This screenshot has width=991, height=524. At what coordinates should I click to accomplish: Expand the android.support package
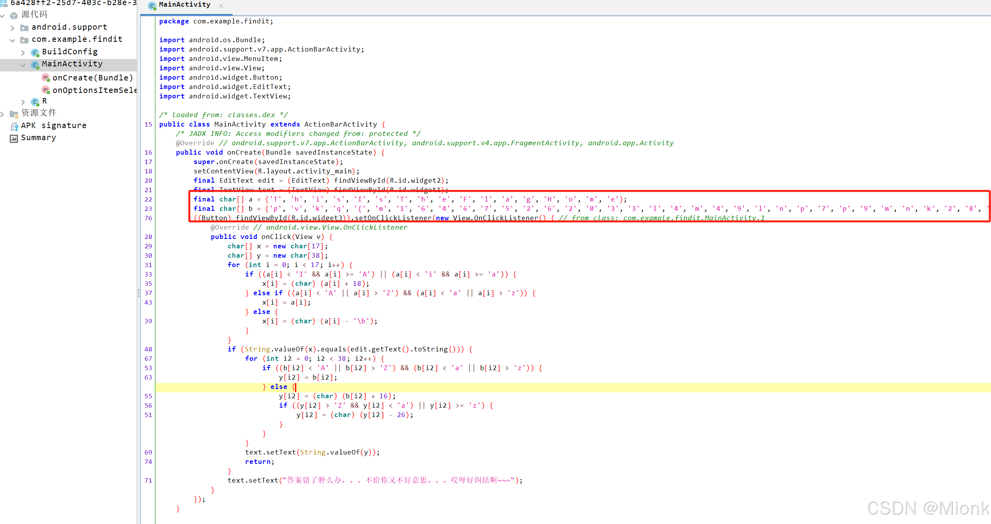point(12,28)
